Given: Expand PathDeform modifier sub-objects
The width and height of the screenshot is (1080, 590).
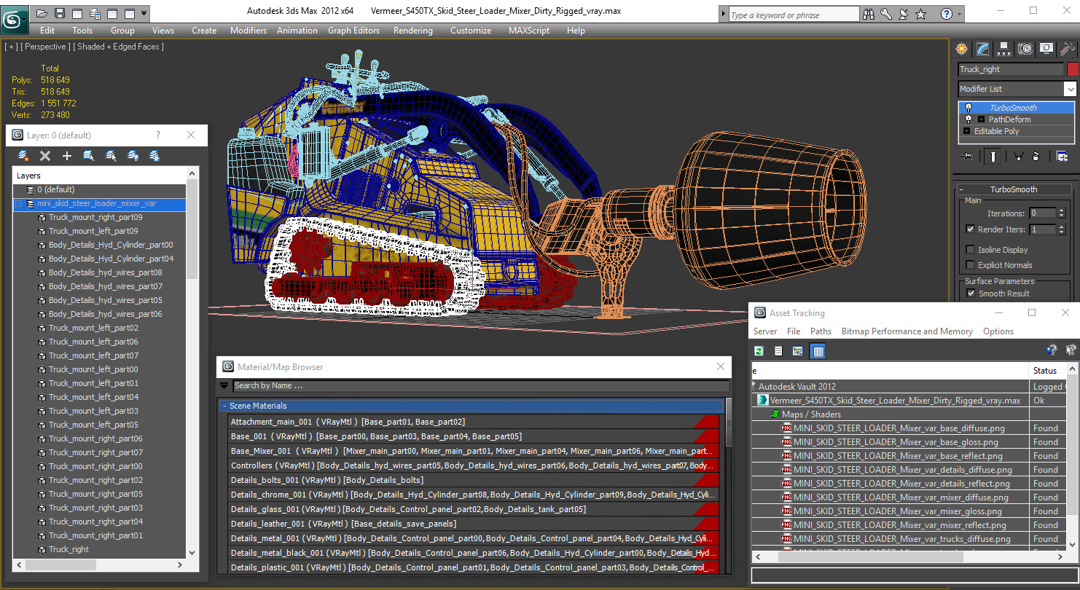Looking at the screenshot, I should point(981,119).
